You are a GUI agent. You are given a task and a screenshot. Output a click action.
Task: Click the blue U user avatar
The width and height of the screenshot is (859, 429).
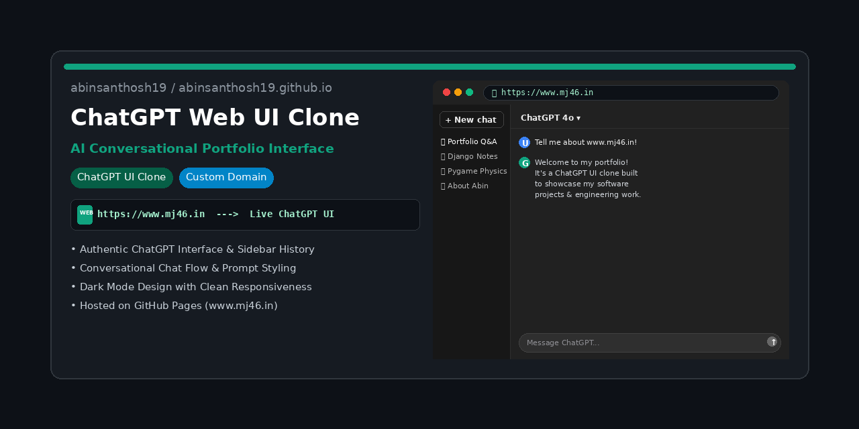click(x=524, y=142)
